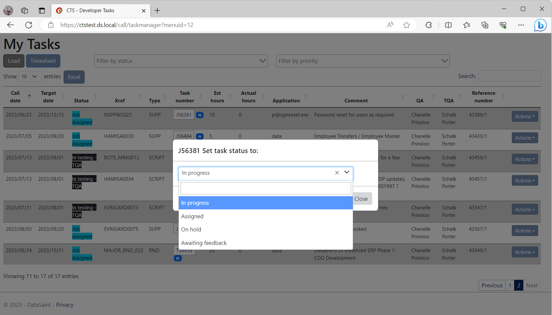Sort by Call date column arrows

pos(29,97)
